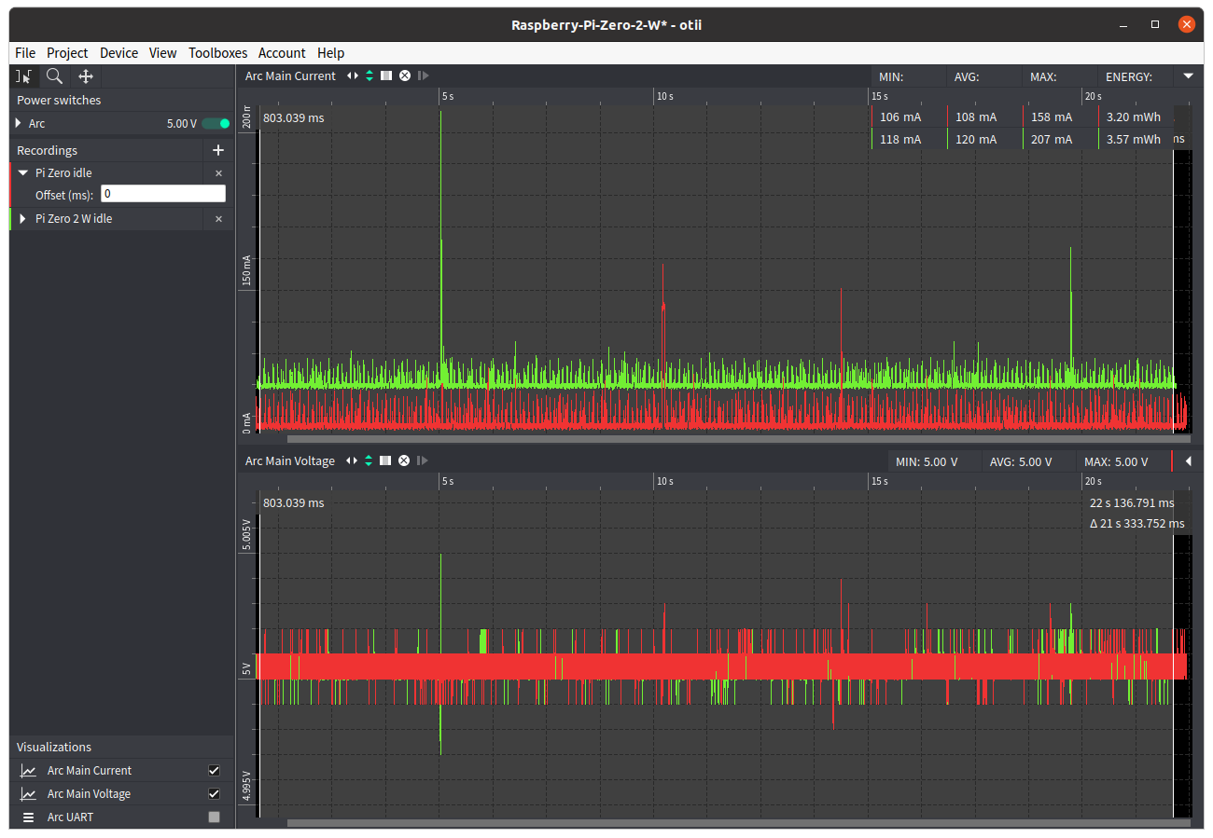Collapse the Pi Zero idle recording details
This screenshot has width=1213, height=838.
[x=23, y=173]
